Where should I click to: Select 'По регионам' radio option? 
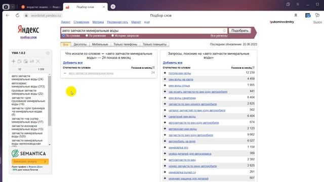(x=87, y=35)
